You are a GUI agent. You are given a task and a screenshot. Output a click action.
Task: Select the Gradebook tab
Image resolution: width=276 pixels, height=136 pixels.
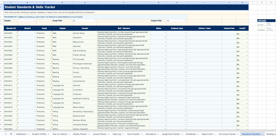click(192, 134)
